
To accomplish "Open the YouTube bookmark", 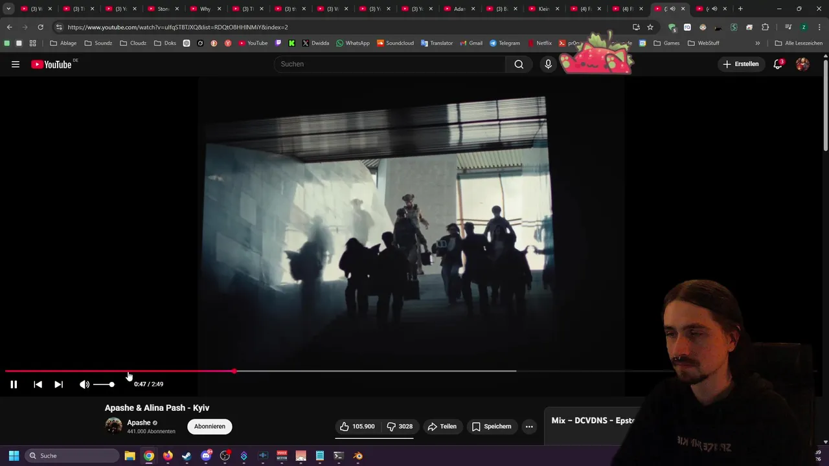I will pos(253,43).
